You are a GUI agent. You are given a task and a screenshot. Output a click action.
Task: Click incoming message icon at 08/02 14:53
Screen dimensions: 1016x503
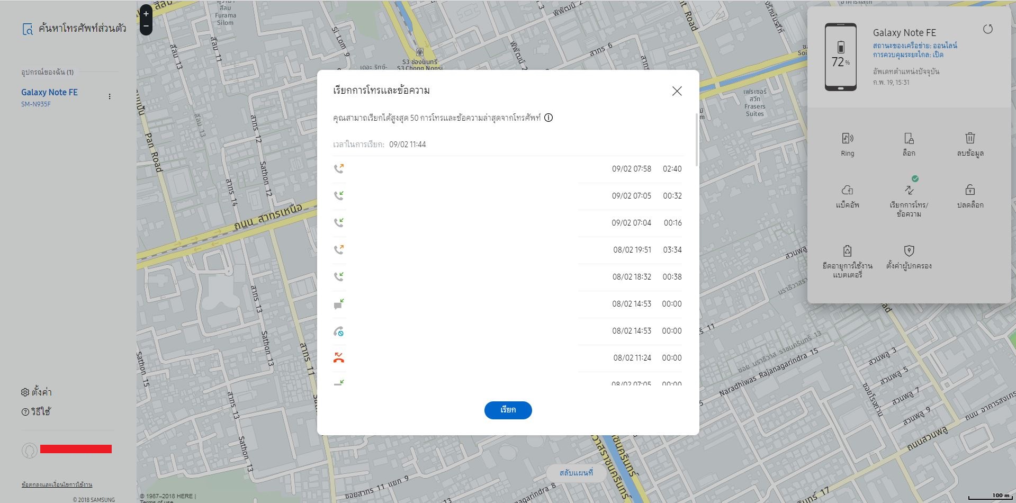tap(339, 304)
